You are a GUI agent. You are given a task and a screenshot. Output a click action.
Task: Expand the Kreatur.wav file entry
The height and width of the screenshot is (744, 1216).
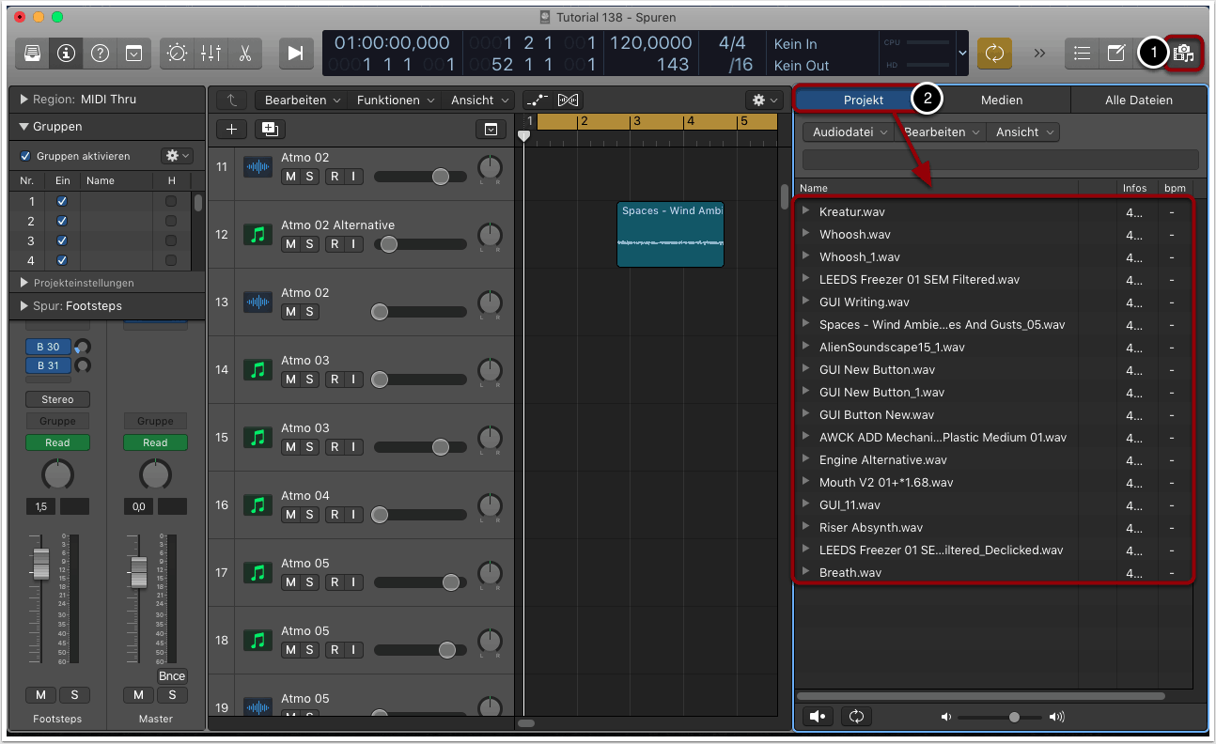pyautogui.click(x=806, y=211)
